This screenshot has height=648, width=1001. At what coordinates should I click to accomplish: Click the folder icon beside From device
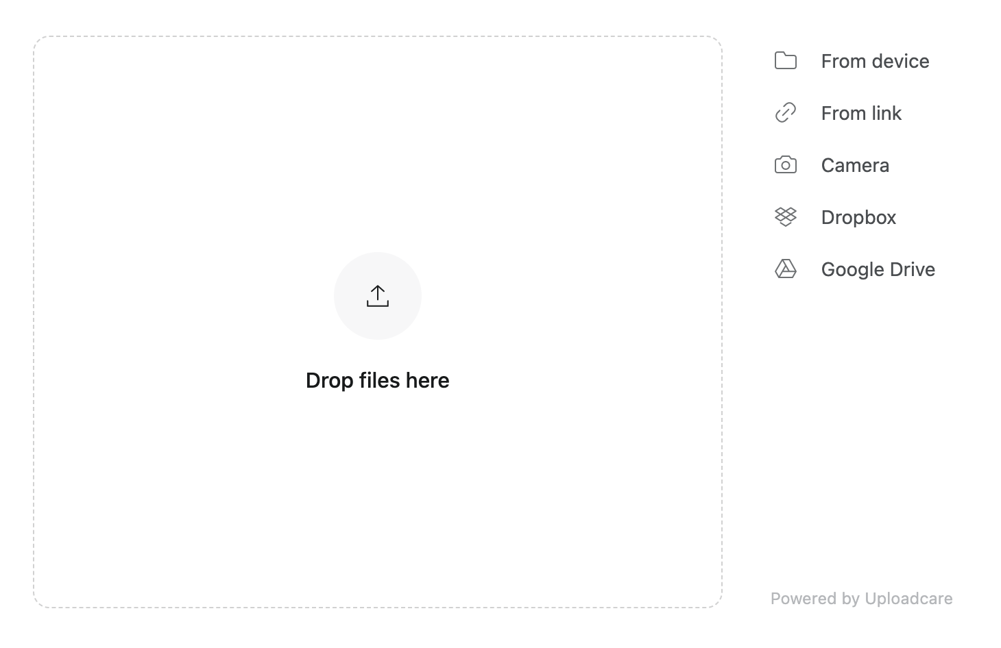(x=785, y=61)
